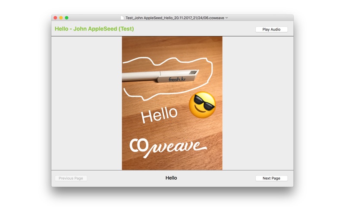Image resolution: width=345 pixels, height=215 pixels.
Task: Click the Previous Page button
Action: [71, 178]
